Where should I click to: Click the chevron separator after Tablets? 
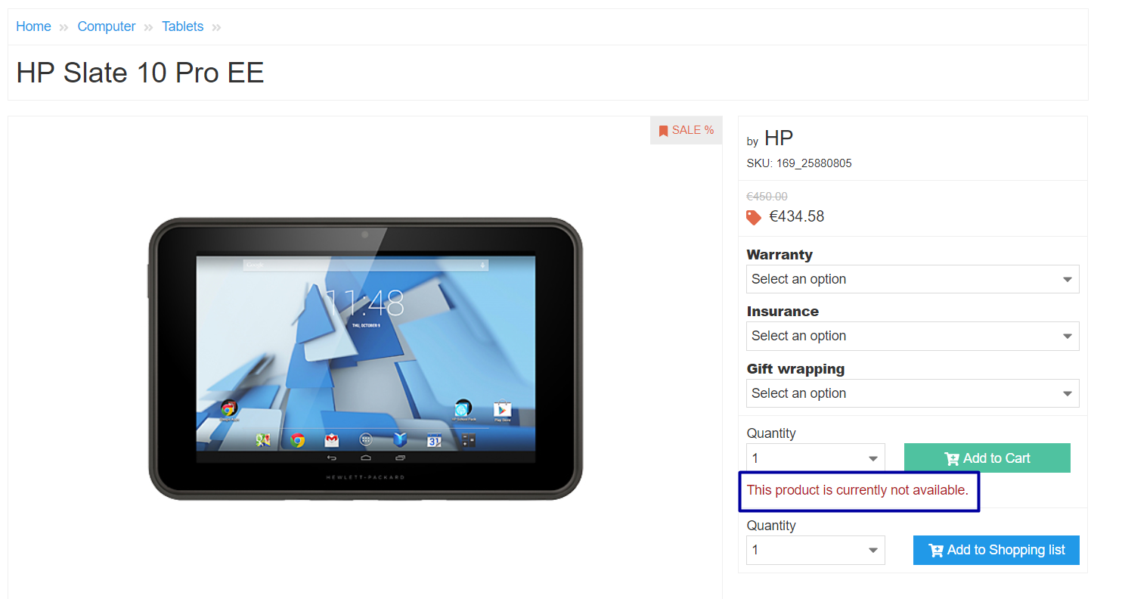tap(217, 28)
